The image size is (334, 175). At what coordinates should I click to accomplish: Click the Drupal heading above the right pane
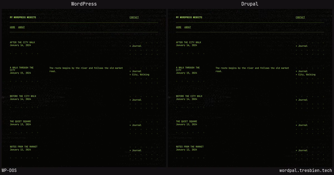[x=250, y=4]
